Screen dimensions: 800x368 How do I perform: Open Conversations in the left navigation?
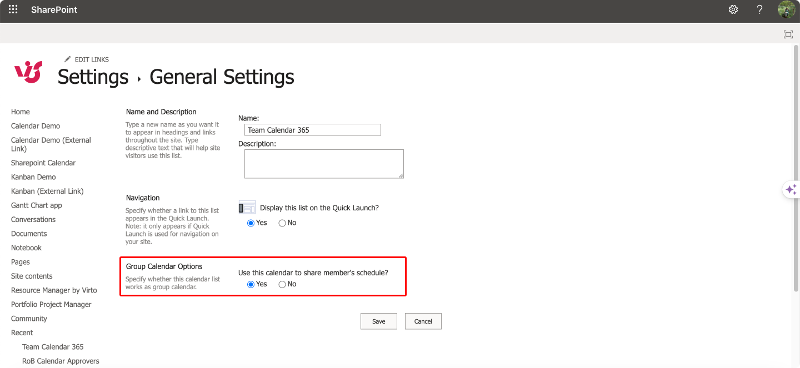pos(33,219)
